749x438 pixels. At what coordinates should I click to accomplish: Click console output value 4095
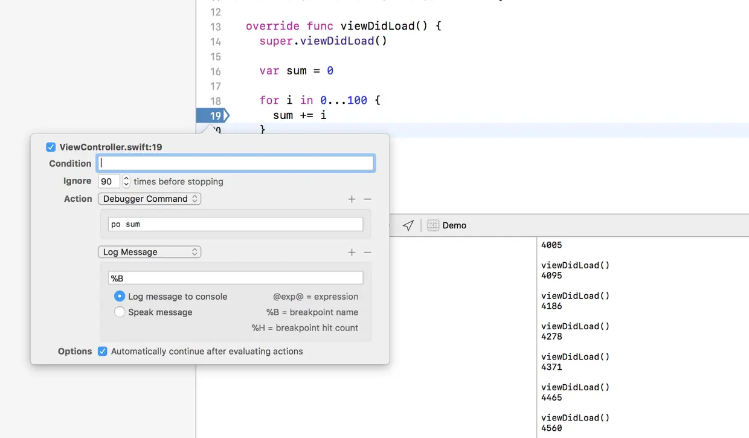(551, 275)
